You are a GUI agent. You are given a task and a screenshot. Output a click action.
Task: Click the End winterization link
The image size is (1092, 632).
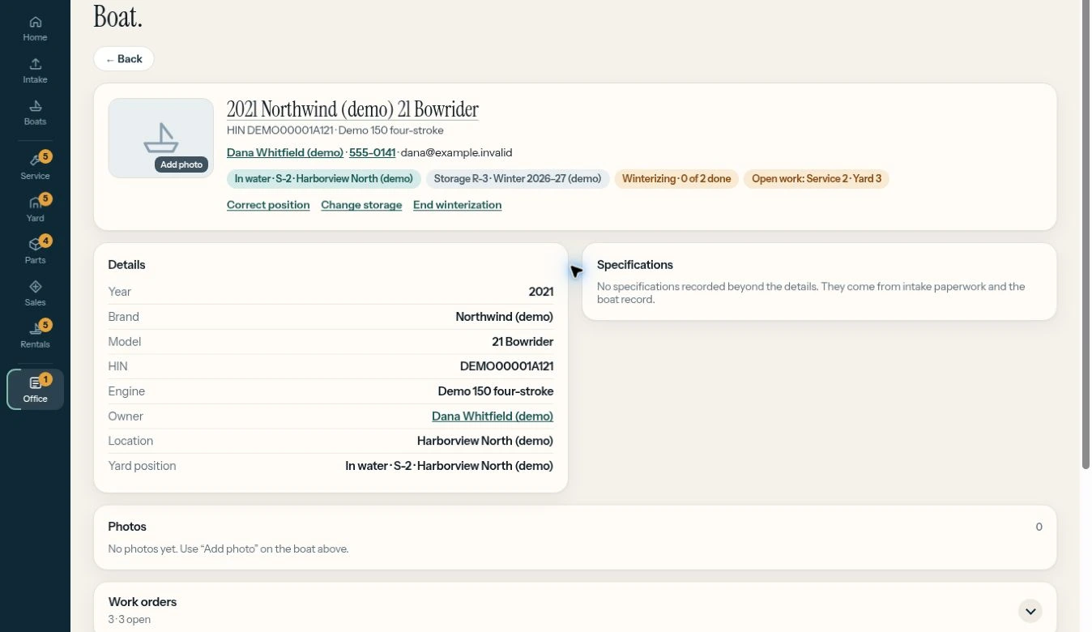(x=457, y=205)
